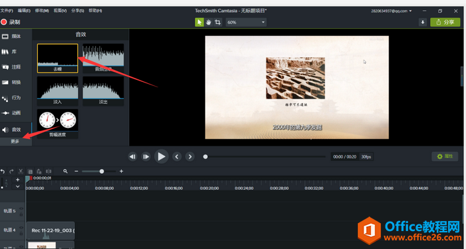Select the Rec 11-22-19_003 clip

coord(51,230)
